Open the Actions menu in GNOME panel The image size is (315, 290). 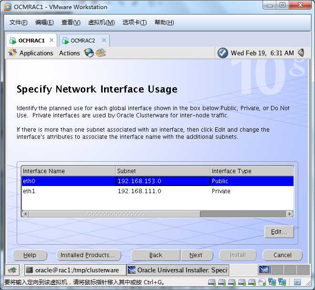point(69,53)
